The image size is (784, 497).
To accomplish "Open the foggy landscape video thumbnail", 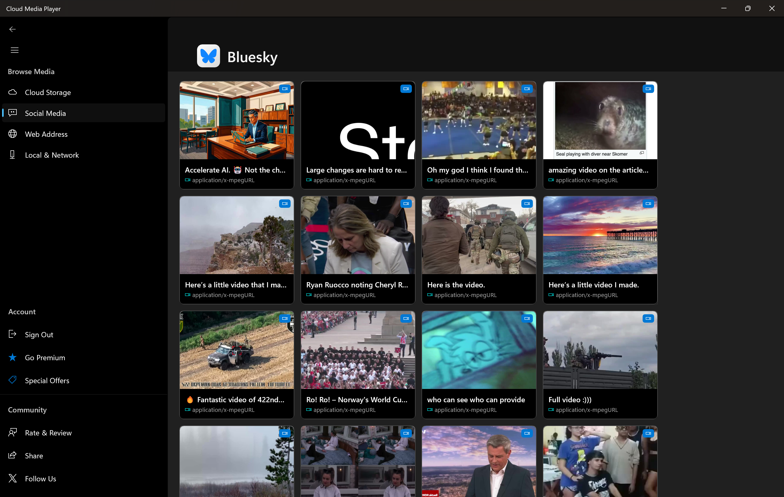I will (237, 461).
